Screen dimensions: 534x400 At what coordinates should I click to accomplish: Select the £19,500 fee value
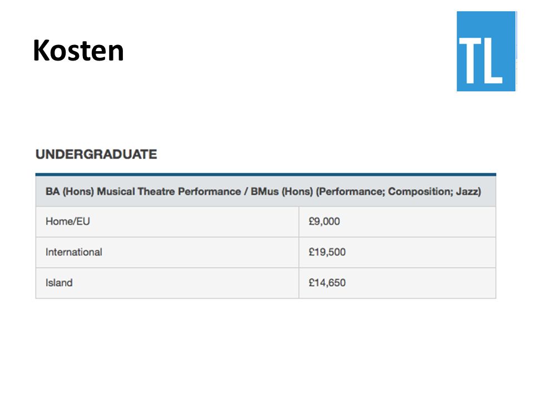click(x=327, y=252)
